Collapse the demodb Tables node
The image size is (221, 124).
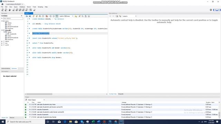[x=4, y=32]
